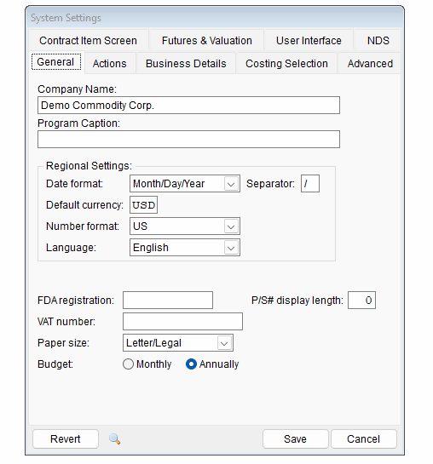Screen dimensions: 433x464
Task: Click the Program Caption input field
Action: [188, 139]
